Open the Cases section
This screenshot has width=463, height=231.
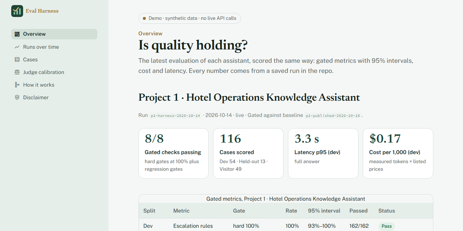click(54, 60)
